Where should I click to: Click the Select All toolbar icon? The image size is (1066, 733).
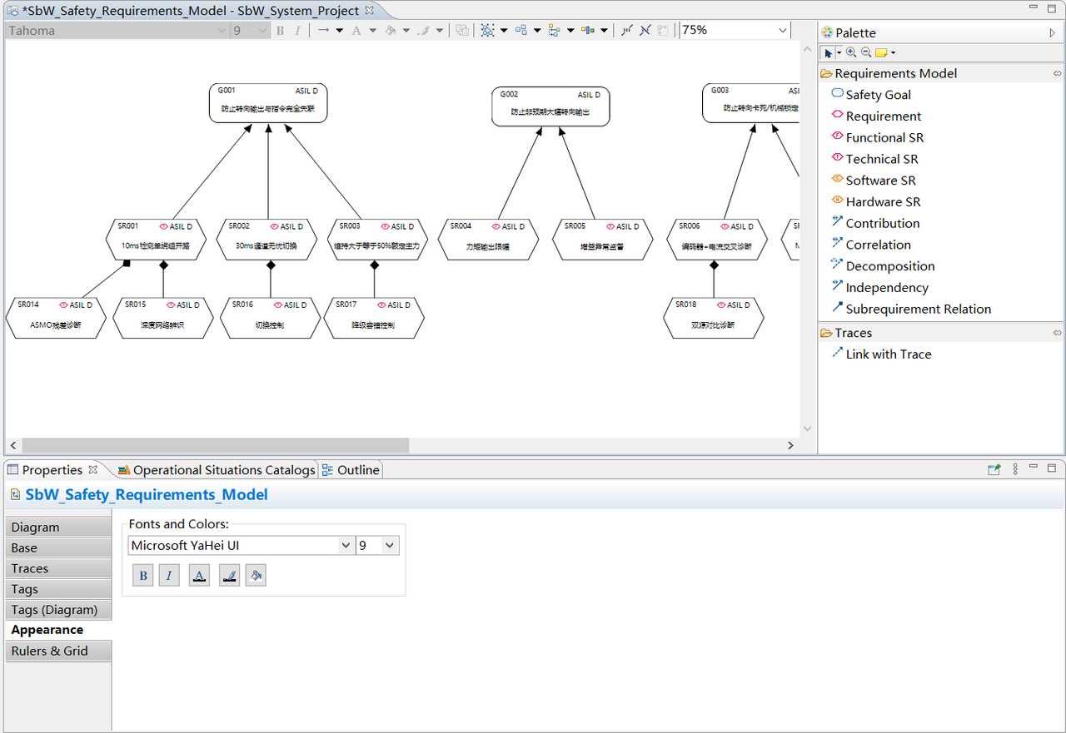coord(487,30)
